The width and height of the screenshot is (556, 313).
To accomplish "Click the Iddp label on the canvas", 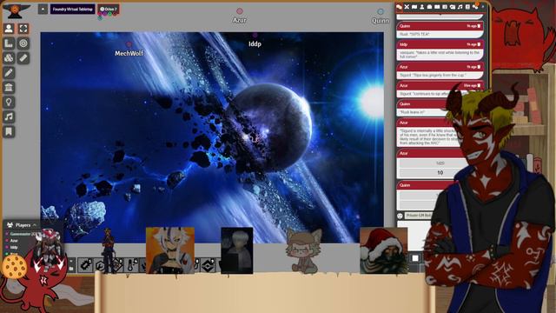I will click(x=255, y=44).
